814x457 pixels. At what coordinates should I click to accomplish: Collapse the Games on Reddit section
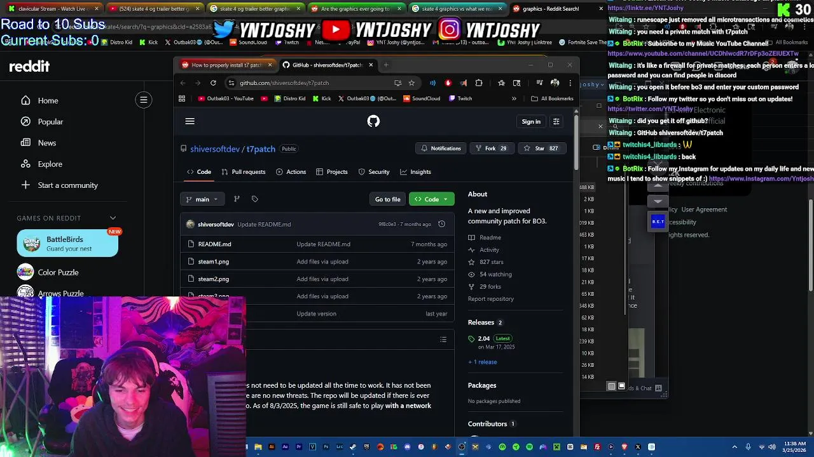(x=113, y=218)
